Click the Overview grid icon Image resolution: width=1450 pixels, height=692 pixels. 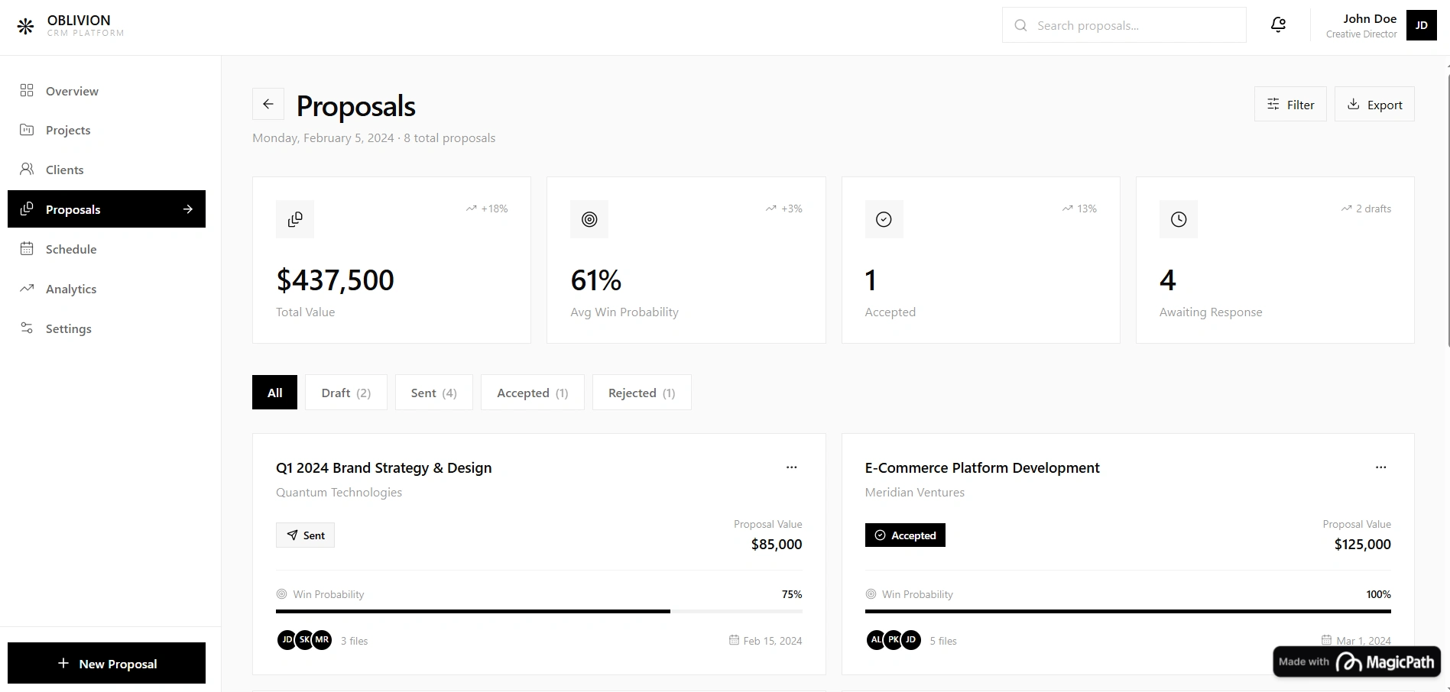26,90
